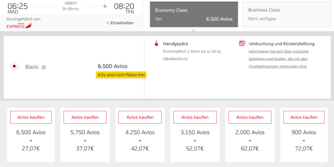
Task: Click the MAD airport code
Action: 13,12
